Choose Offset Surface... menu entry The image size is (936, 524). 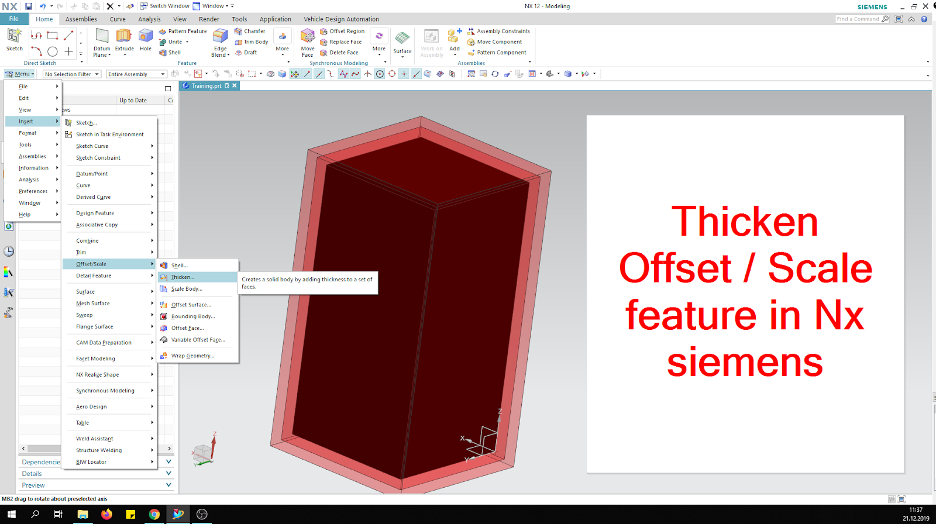pyautogui.click(x=197, y=305)
